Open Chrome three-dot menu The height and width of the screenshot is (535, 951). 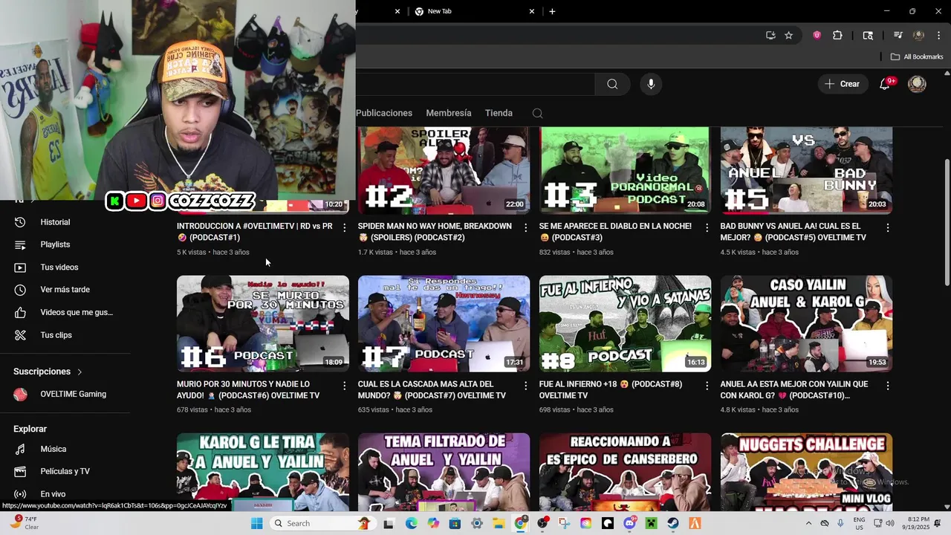pos(939,35)
